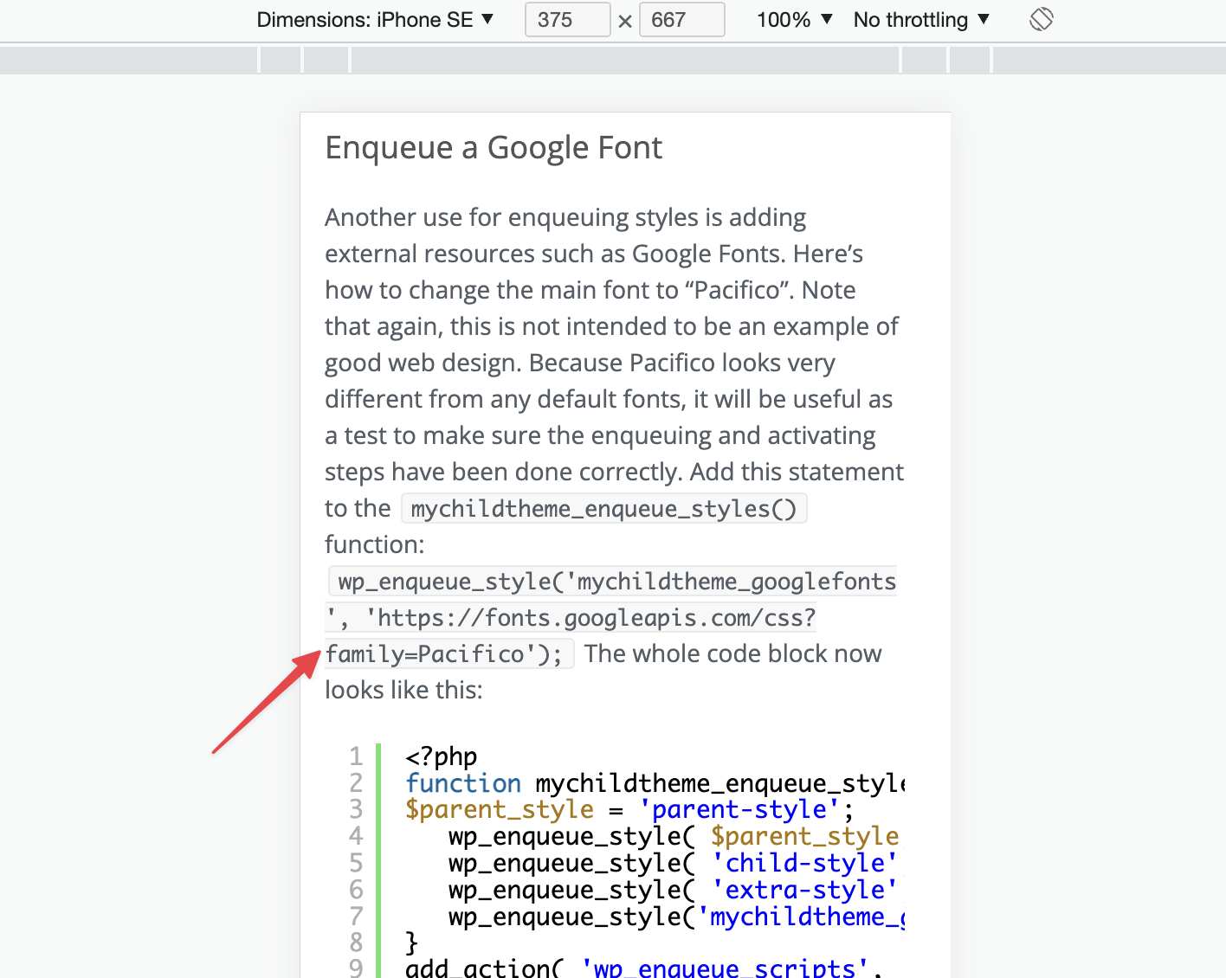Click the sentence 'The whole code block now'
Image resolution: width=1226 pixels, height=978 pixels.
pos(732,653)
